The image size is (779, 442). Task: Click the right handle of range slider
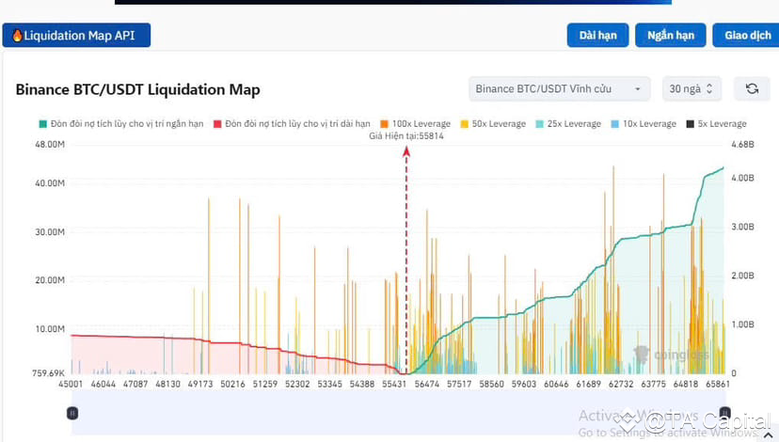[724, 412]
